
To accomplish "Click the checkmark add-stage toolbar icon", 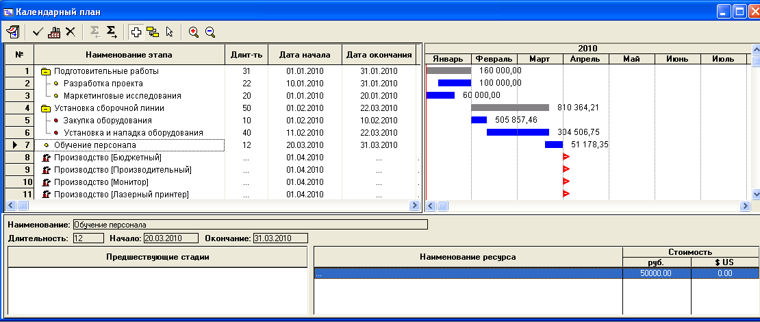I will (x=38, y=32).
